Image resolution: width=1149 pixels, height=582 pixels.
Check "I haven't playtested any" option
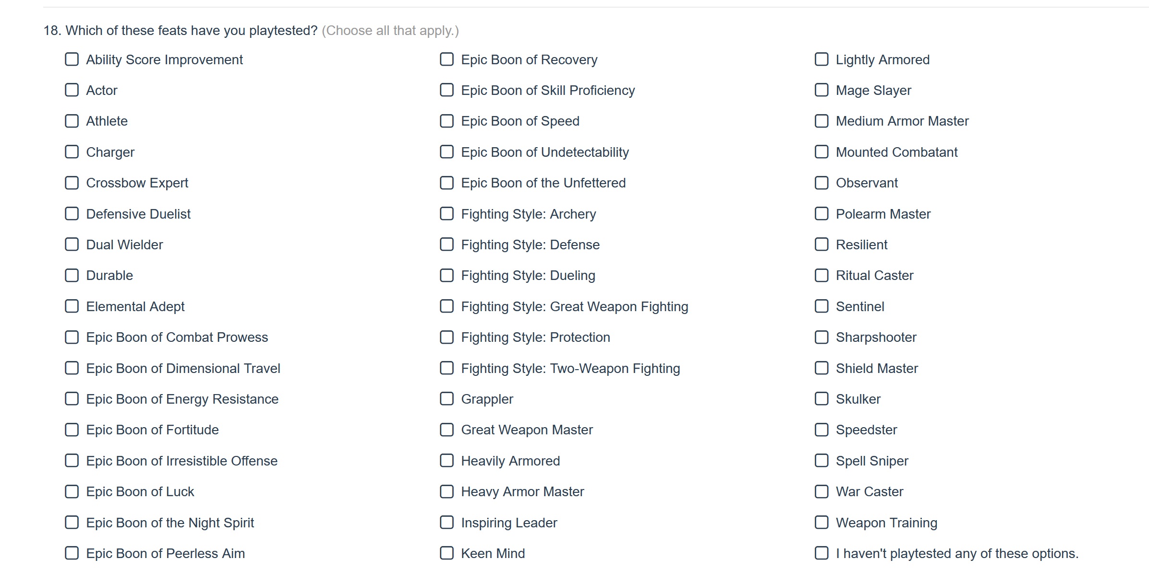[x=822, y=553]
